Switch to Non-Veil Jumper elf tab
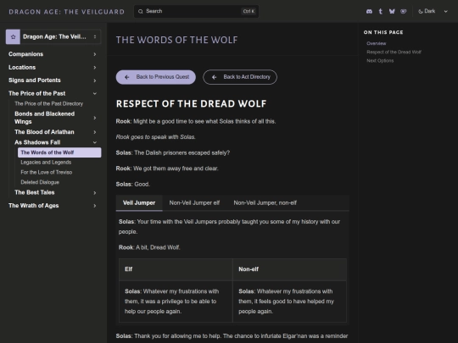This screenshot has height=343, width=458. point(194,203)
